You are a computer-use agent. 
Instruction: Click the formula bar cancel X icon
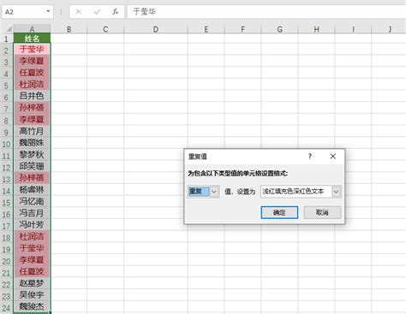[x=79, y=12]
